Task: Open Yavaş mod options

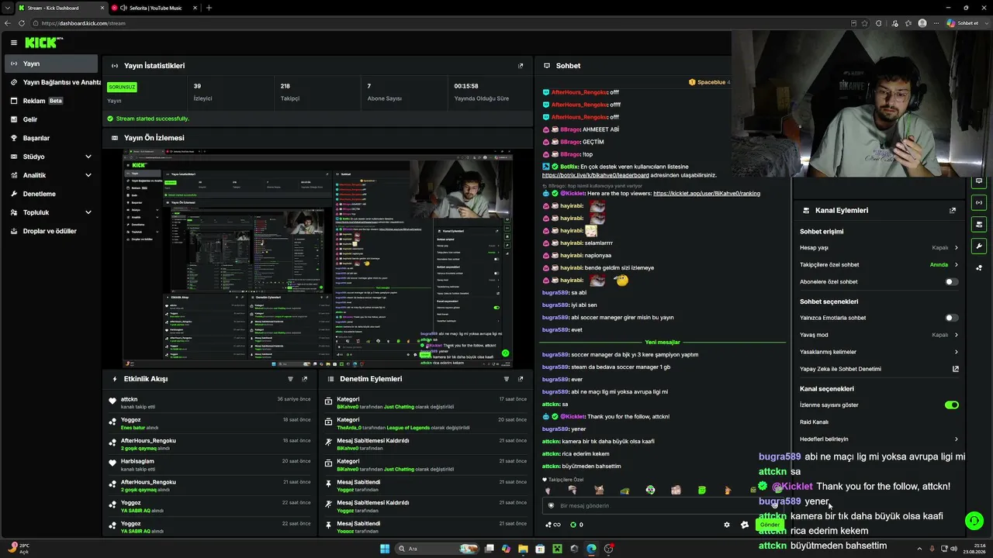Action: coord(879,335)
